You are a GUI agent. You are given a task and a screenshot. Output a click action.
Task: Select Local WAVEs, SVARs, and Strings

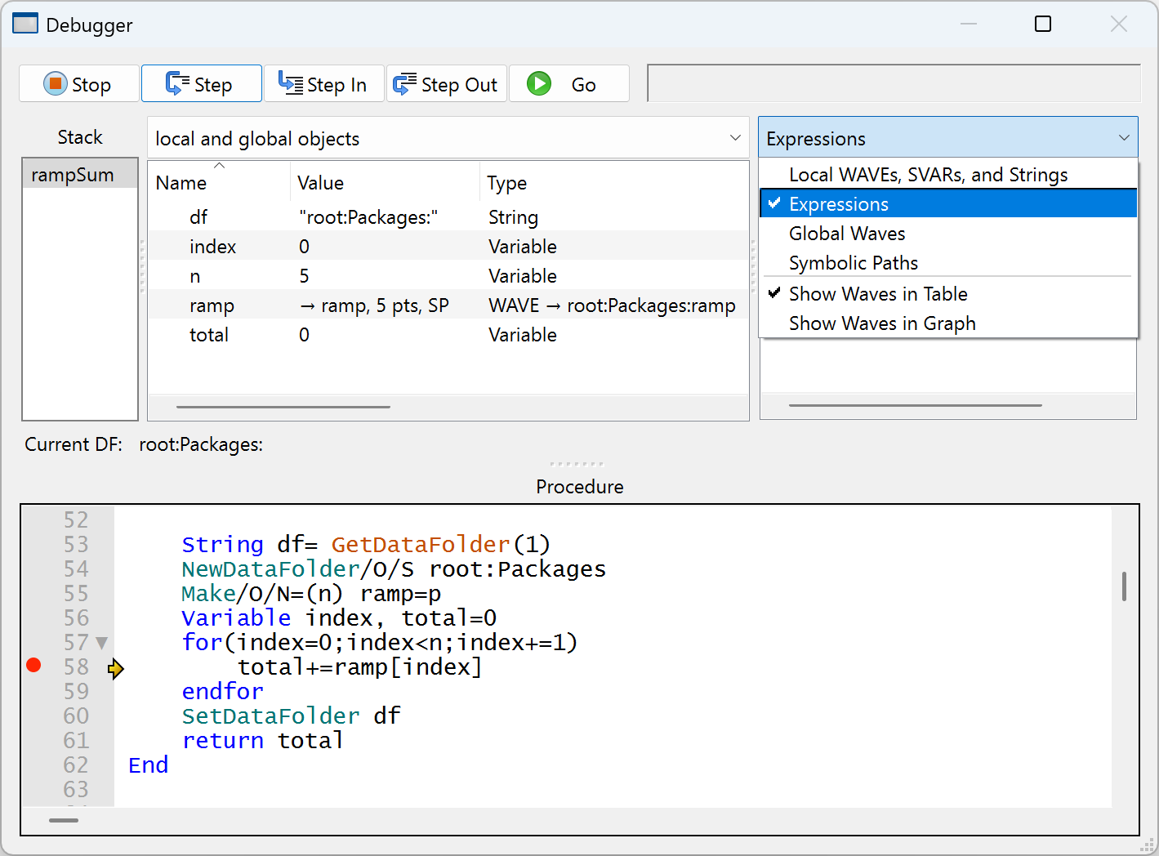928,175
